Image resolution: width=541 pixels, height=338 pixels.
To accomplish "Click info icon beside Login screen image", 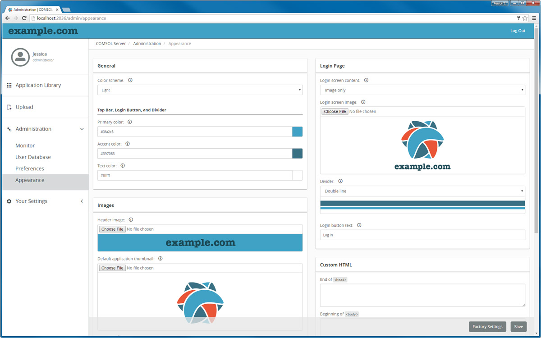I will point(363,102).
